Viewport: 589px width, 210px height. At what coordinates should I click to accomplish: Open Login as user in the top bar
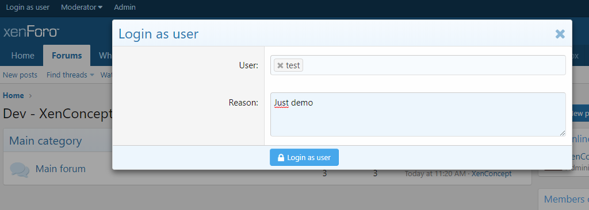[x=28, y=7]
